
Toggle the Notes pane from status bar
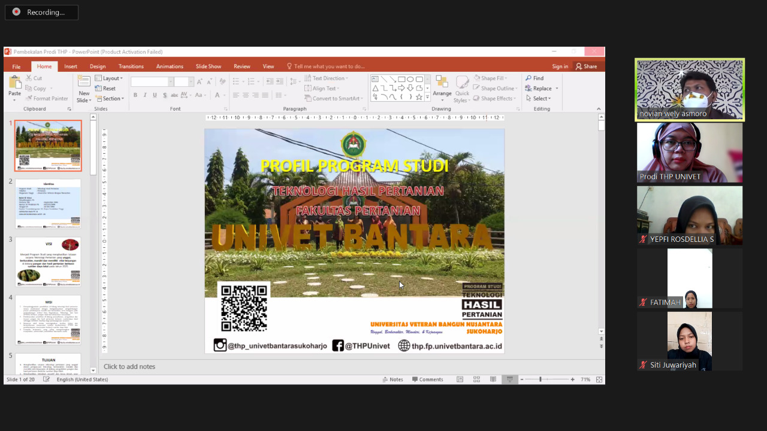(x=392, y=380)
